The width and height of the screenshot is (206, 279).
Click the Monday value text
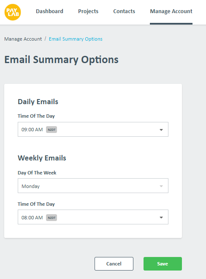[30, 186]
